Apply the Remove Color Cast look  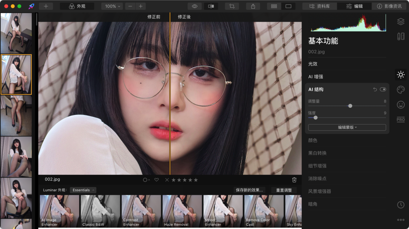[x=264, y=211]
